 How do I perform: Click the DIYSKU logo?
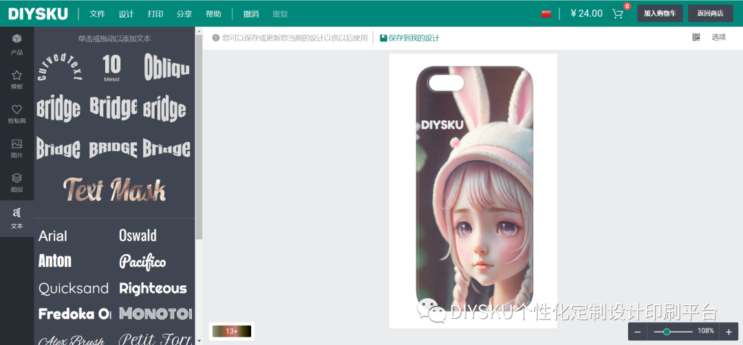[x=38, y=14]
